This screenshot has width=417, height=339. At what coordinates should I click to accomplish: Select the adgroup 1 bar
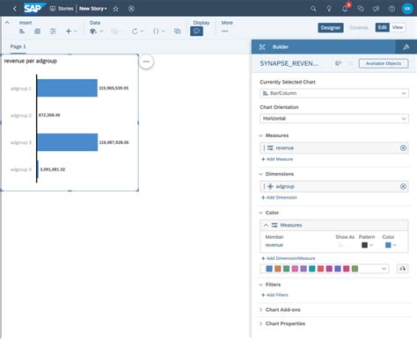tap(67, 88)
